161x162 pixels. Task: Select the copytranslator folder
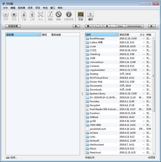click(118, 70)
